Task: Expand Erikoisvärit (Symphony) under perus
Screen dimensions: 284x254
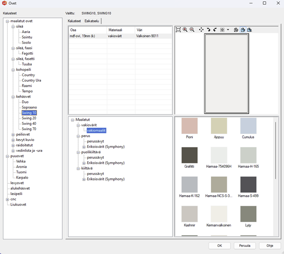Action: (x=84, y=147)
